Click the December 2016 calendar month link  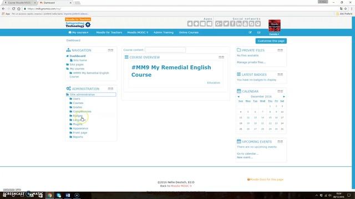click(261, 97)
